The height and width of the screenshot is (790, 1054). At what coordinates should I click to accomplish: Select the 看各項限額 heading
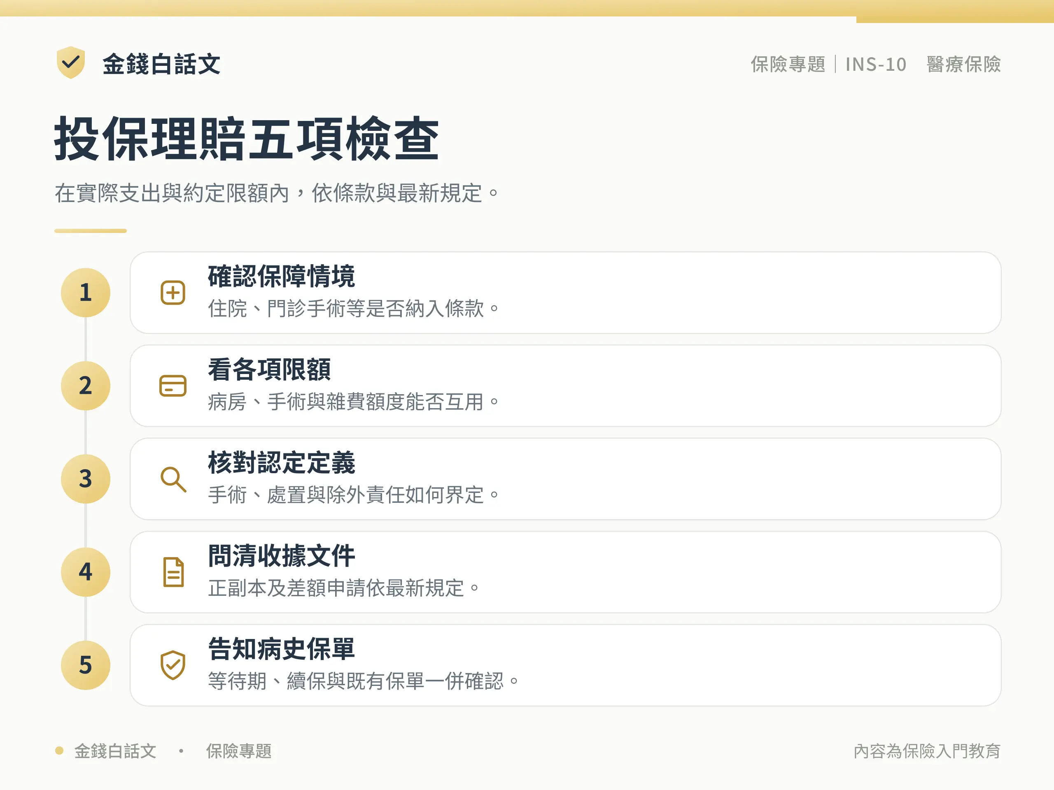269,369
